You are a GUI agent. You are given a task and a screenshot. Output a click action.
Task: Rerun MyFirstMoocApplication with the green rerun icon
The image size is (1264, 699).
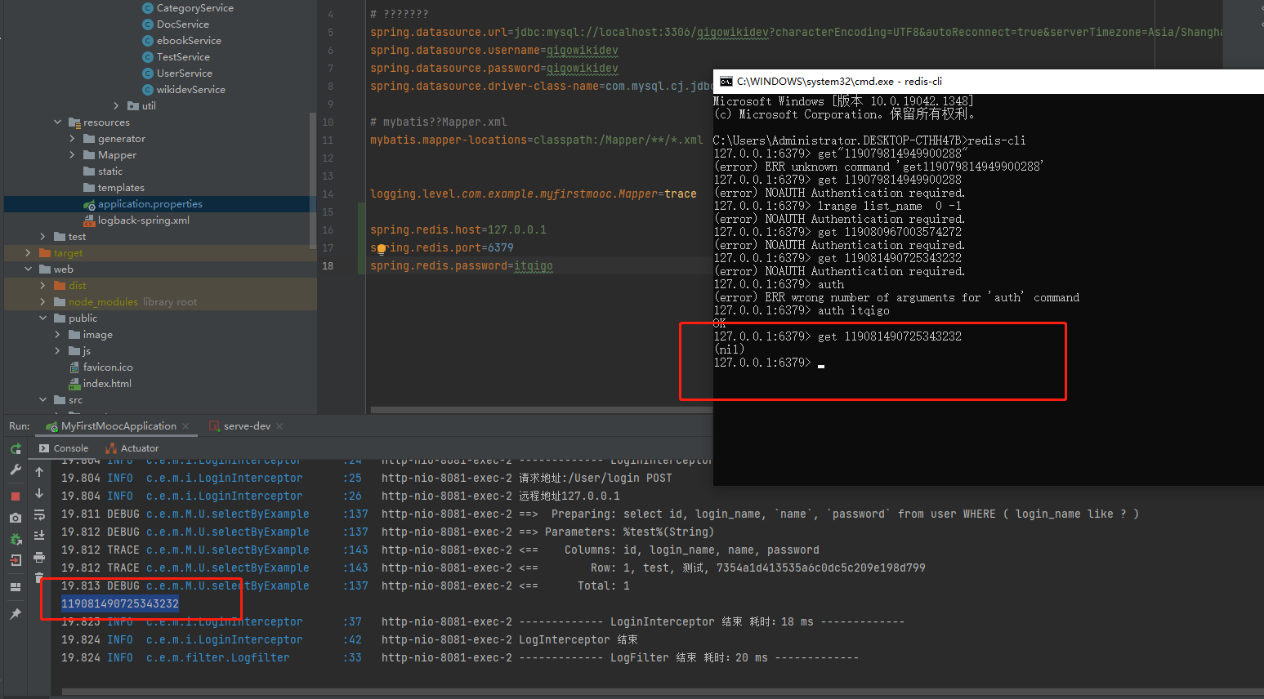coord(16,448)
